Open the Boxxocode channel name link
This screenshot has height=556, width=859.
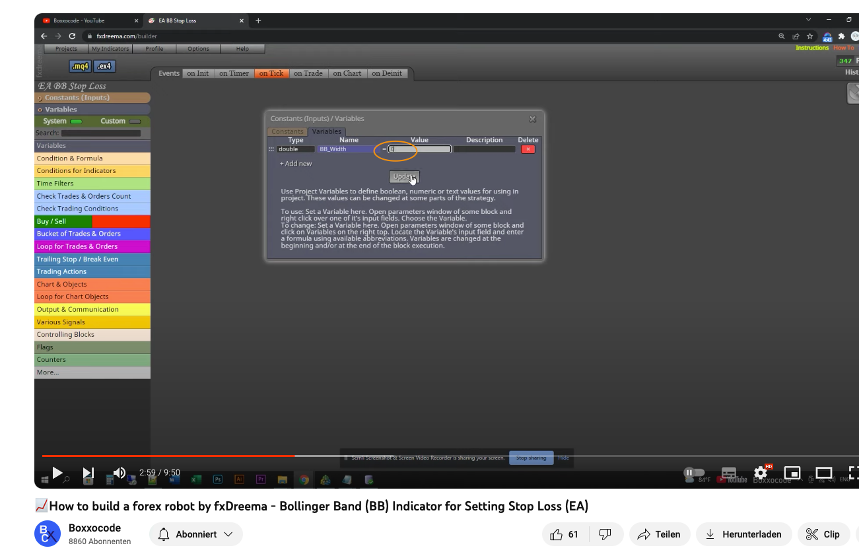coord(94,528)
